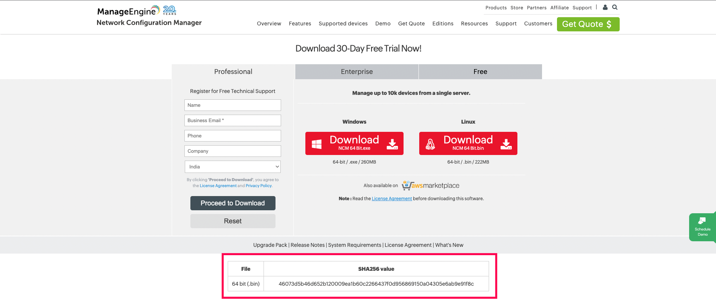This screenshot has height=304, width=716.
Task: Open Get Quote in navigation menu
Action: [411, 24]
